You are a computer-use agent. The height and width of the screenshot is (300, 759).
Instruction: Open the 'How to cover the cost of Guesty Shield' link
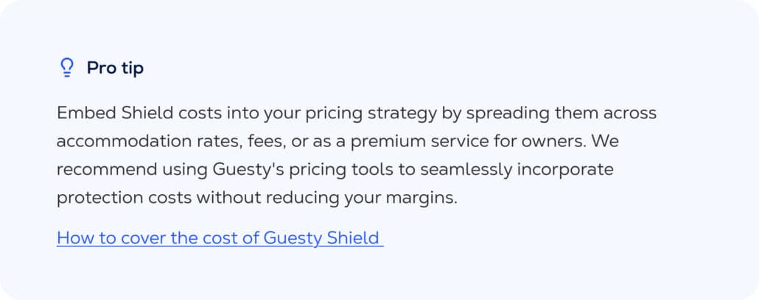coord(220,238)
